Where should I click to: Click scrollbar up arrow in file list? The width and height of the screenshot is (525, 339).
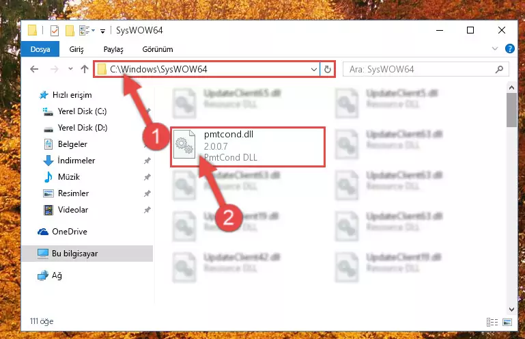click(511, 87)
